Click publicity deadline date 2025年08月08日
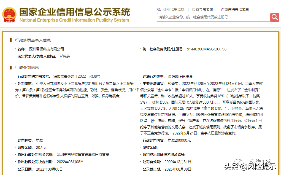281x175 pixels. point(178,169)
